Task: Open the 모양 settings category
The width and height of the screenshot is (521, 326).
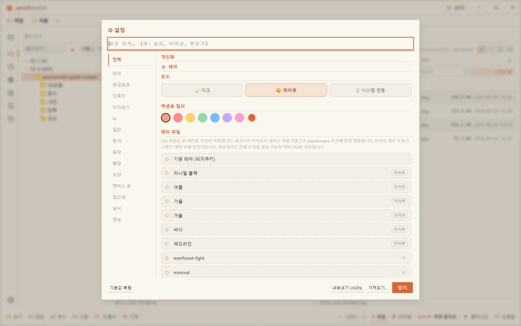Action: pos(130,175)
